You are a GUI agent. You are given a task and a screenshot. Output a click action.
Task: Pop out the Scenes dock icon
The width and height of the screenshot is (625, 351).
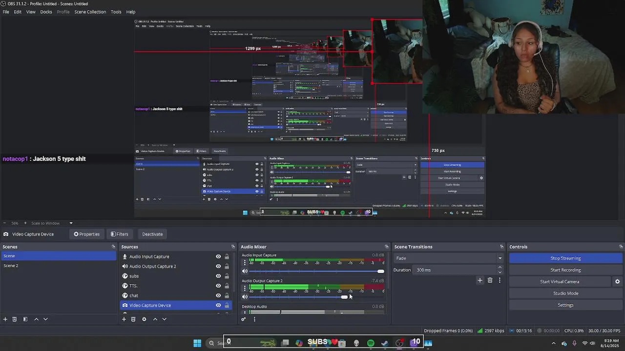[x=113, y=247]
